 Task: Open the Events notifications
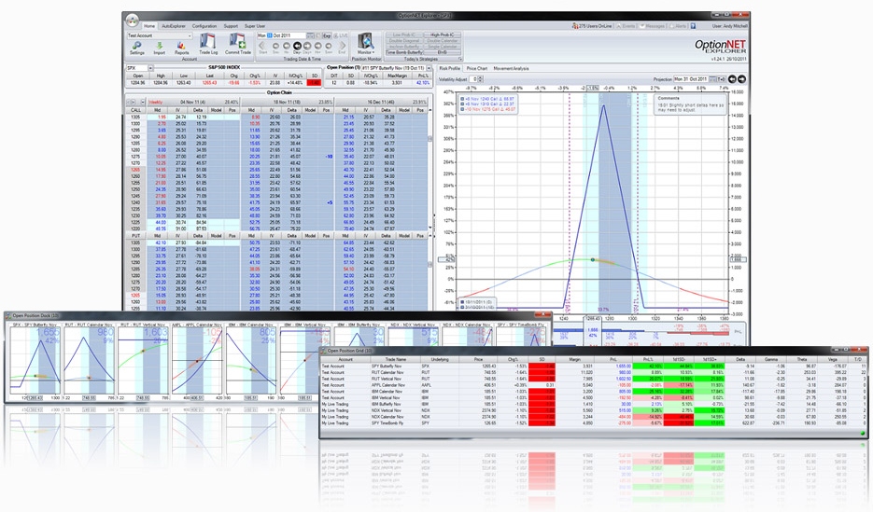point(626,26)
